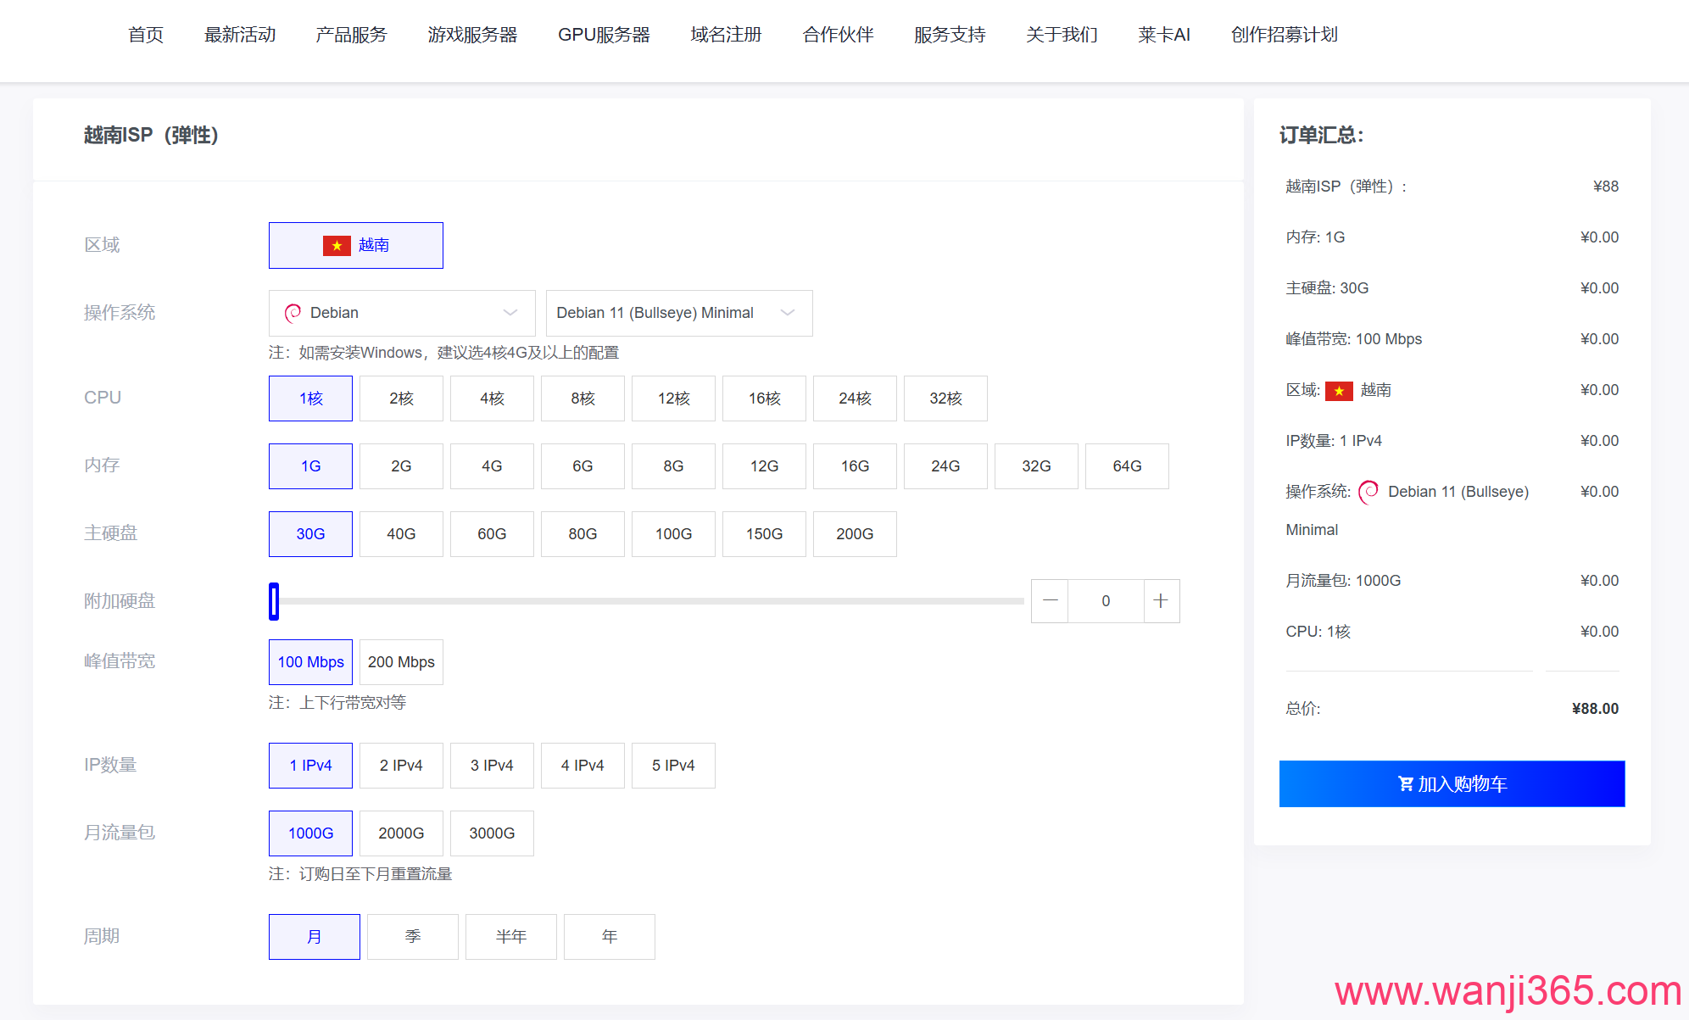Click the disk quantity input field showing 0
Screen dimensions: 1689x1020
coord(1106,601)
